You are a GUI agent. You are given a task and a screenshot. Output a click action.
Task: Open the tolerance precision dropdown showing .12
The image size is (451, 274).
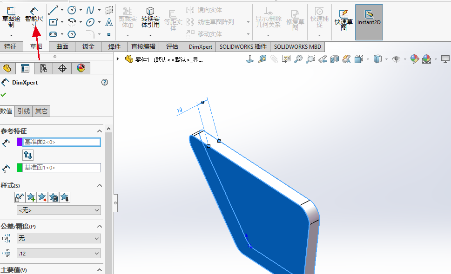coord(58,253)
